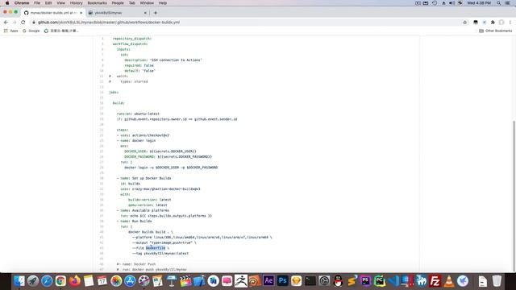Close the second ykvvk8y/mynav tab
Image resolution: width=516 pixels, height=290 pixels.
pyautogui.click(x=145, y=13)
